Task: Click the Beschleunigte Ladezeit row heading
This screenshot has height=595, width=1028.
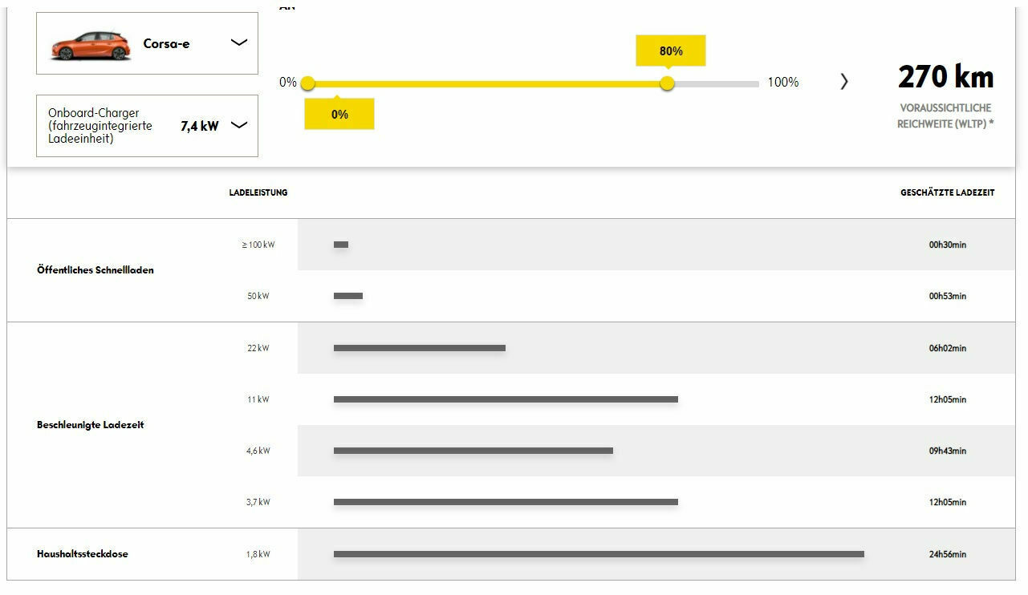Action: point(91,425)
